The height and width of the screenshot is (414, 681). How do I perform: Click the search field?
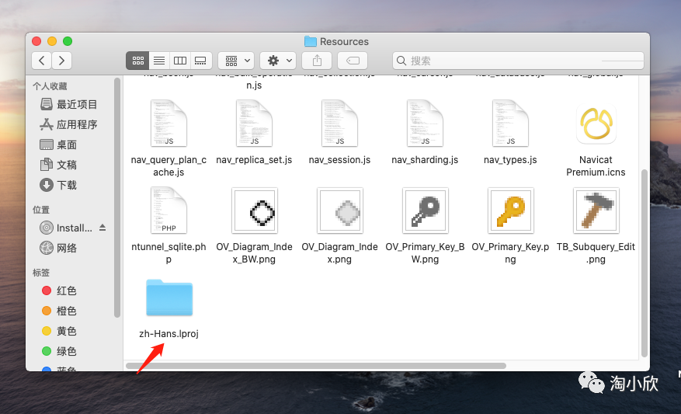click(x=518, y=61)
